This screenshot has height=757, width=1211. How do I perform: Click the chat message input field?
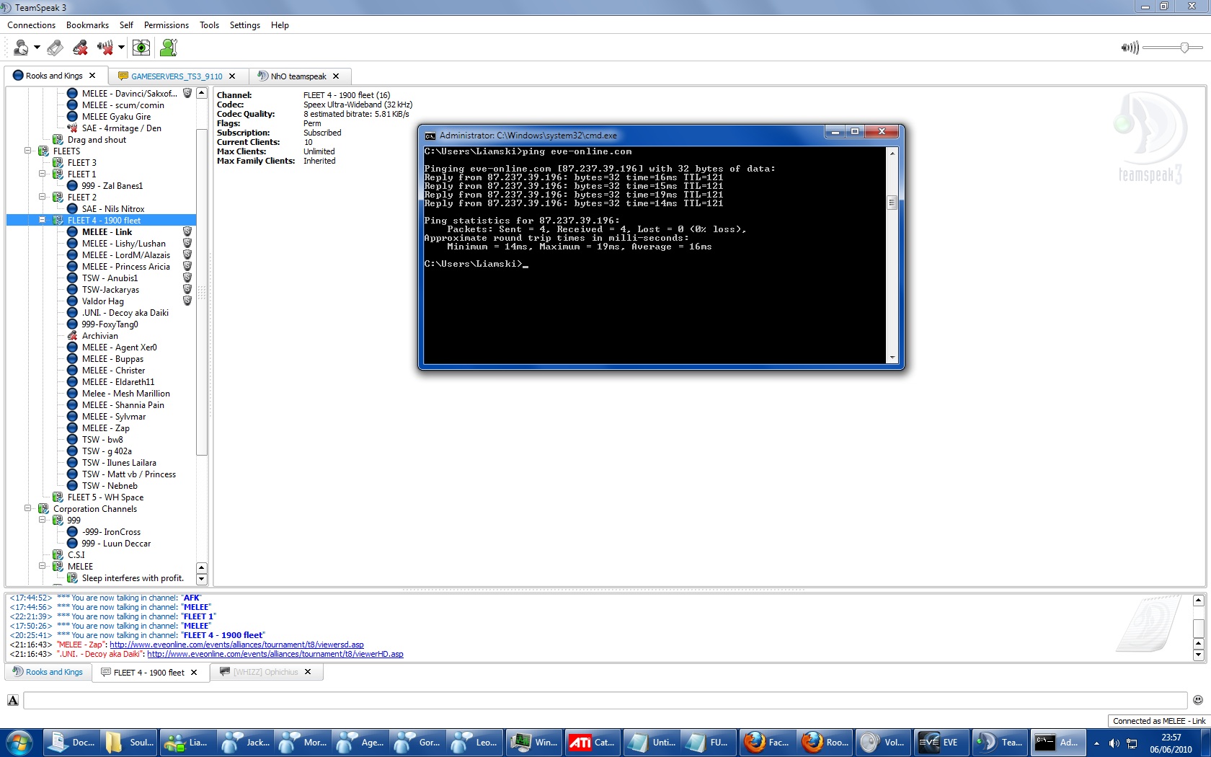(x=605, y=700)
